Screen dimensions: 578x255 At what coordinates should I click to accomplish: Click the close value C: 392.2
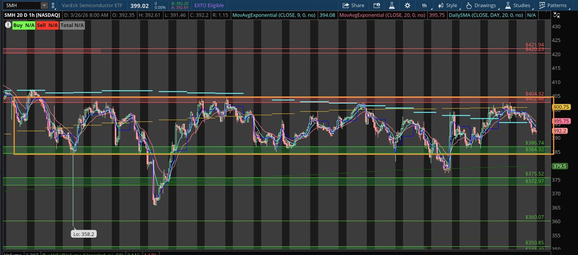click(199, 15)
